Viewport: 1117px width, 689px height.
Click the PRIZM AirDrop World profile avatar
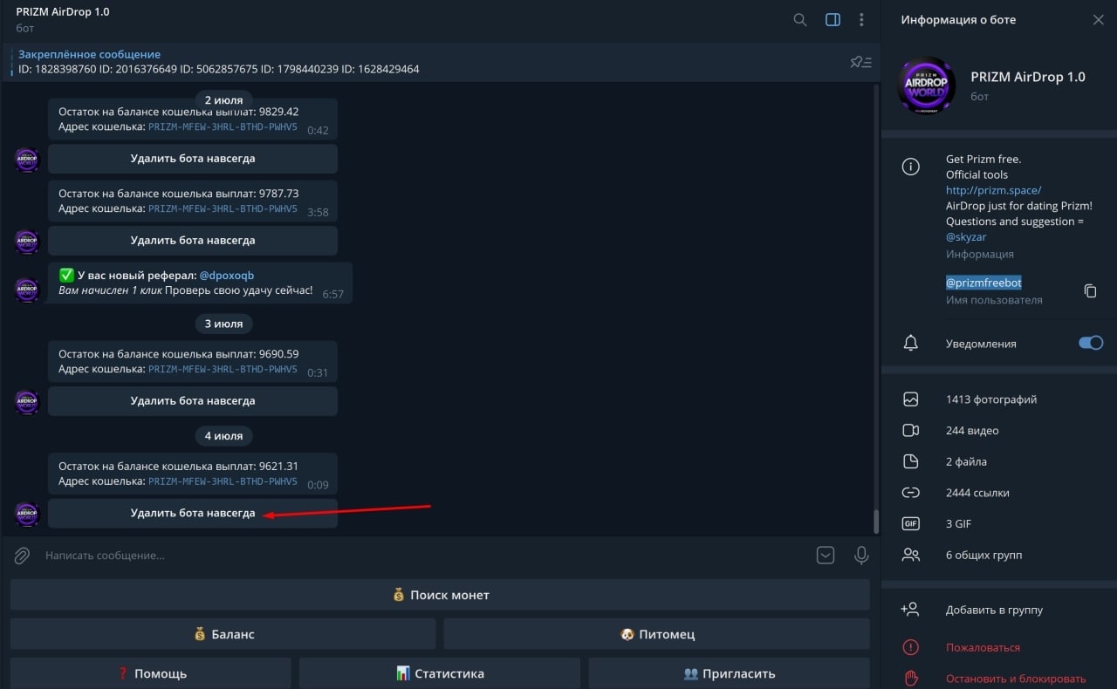click(x=927, y=85)
